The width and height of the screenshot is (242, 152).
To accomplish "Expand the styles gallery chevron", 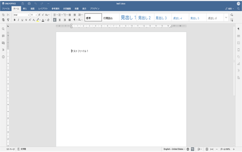I will click(226, 17).
